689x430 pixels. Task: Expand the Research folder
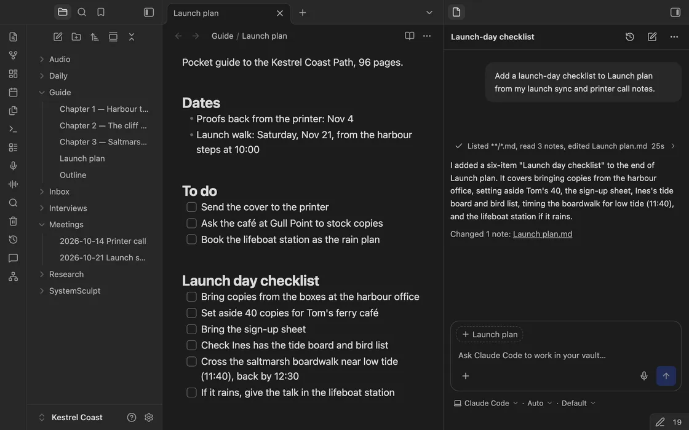point(42,274)
